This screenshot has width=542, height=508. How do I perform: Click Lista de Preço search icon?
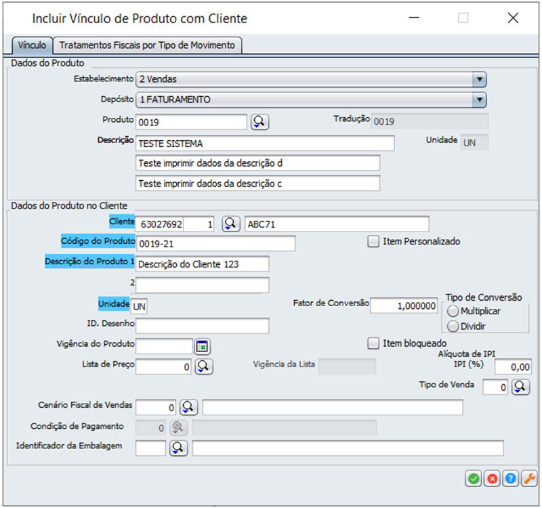coord(204,366)
